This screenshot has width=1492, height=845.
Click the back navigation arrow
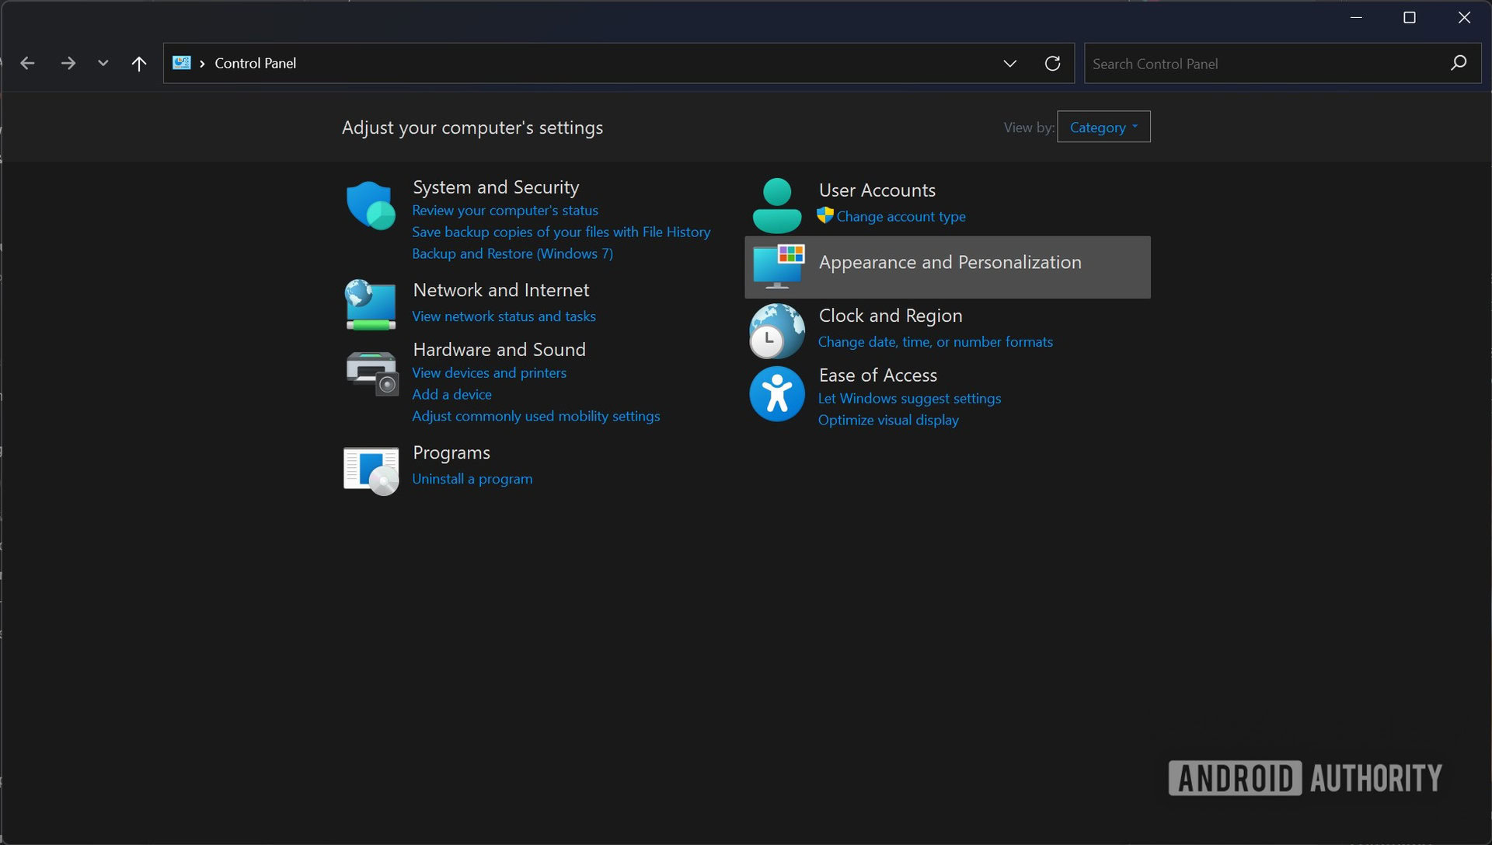pos(29,62)
